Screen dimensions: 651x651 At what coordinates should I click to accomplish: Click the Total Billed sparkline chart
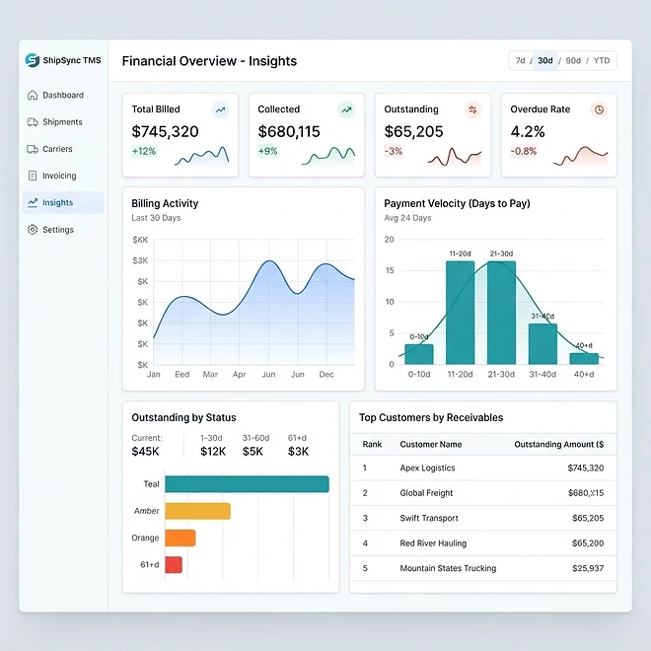(202, 157)
